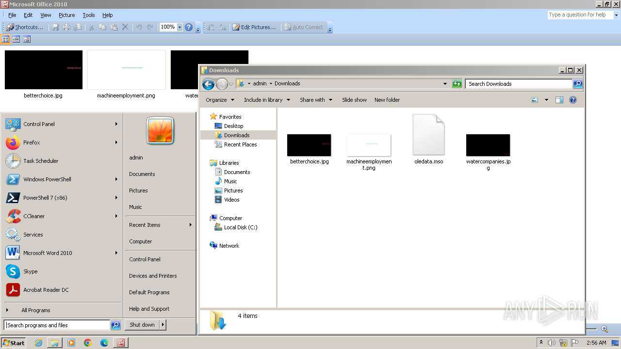Click the change view icon in Explorer

[535, 100]
